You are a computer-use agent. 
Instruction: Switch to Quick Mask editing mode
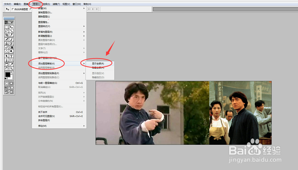point(11,83)
